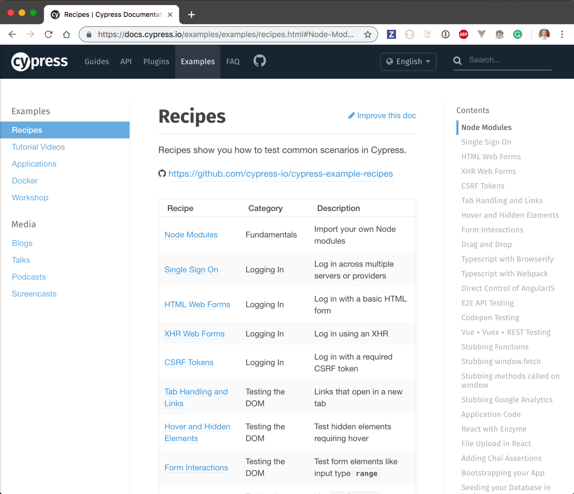Screen dimensions: 574x494
Task: Open the Cypress GitHub icon in navbar
Action: (260, 61)
